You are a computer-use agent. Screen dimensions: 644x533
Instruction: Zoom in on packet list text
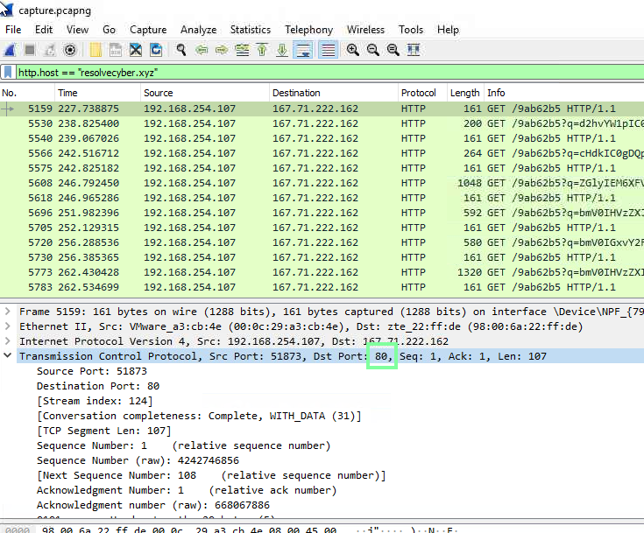[352, 50]
